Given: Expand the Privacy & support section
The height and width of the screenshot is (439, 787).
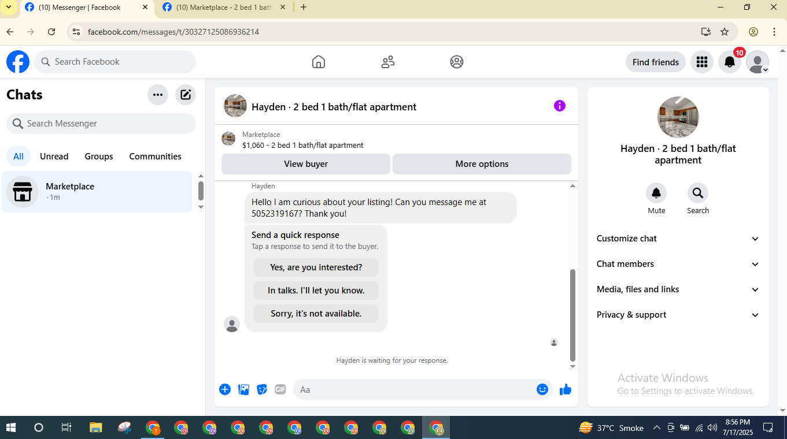Looking at the screenshot, I should tap(678, 315).
